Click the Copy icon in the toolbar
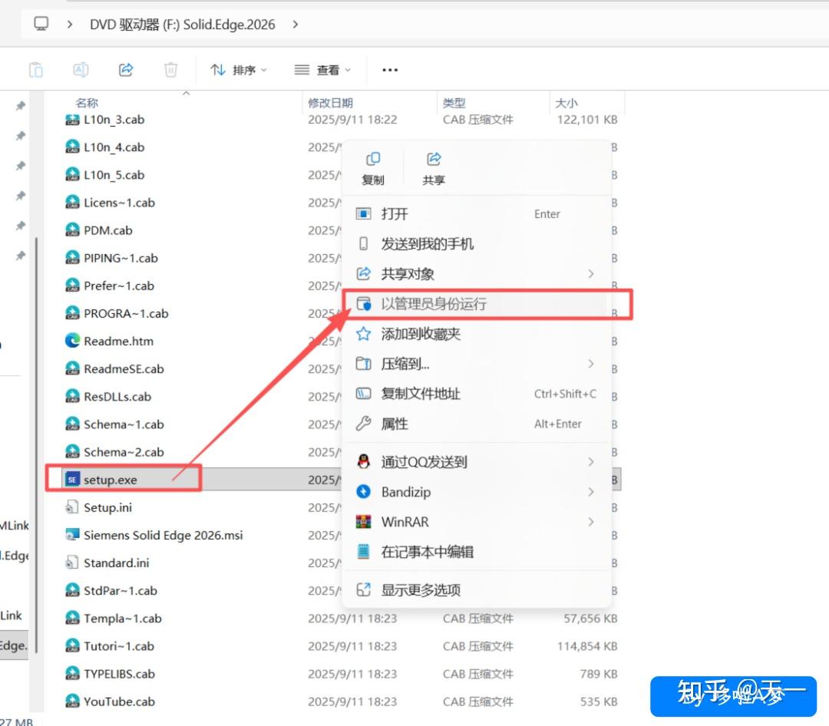 pos(36,69)
